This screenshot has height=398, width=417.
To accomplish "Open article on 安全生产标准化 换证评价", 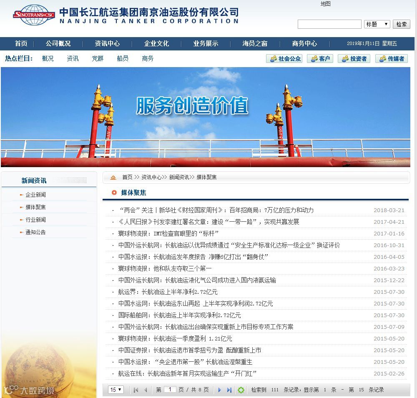I will pyautogui.click(x=229, y=245).
